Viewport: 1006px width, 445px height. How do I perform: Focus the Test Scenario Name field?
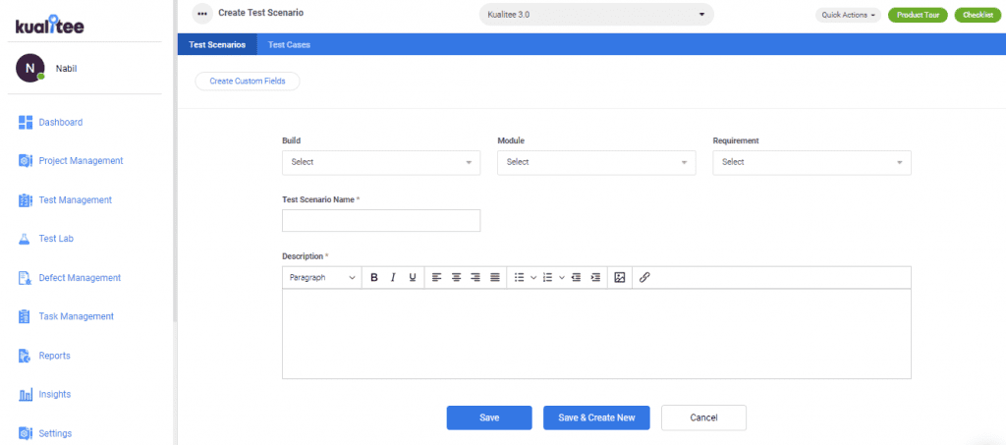[x=381, y=221]
